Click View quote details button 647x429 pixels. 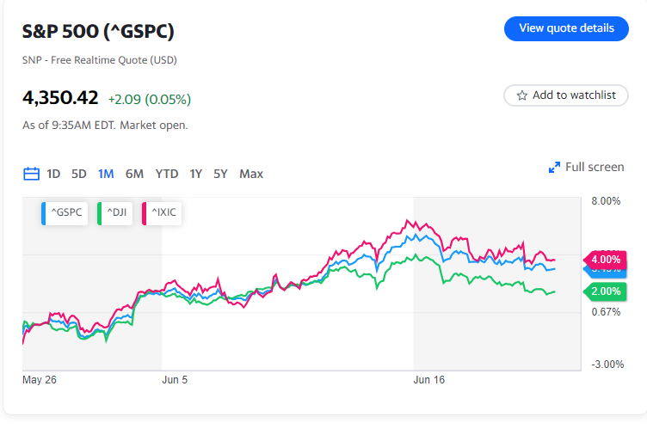coord(566,28)
